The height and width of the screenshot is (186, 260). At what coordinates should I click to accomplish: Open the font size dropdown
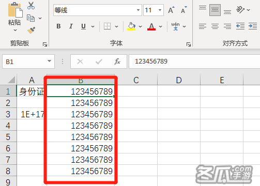point(160,10)
